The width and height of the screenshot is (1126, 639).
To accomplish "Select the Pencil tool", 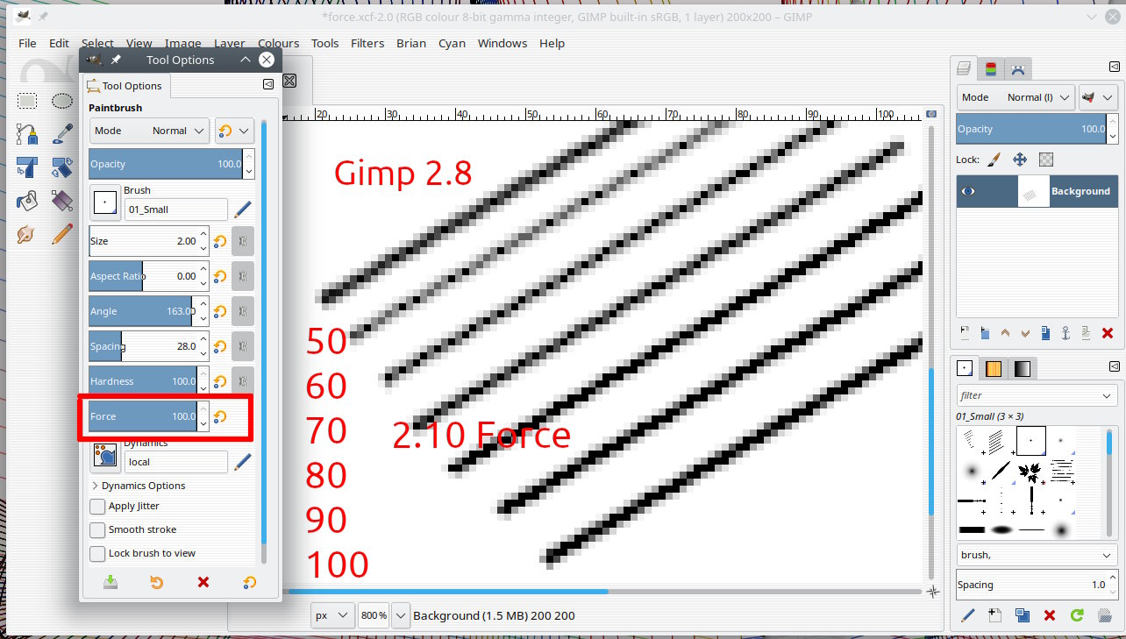I will pos(61,234).
